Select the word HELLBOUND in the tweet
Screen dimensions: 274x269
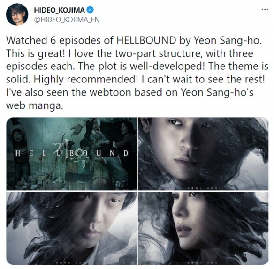click(x=146, y=40)
